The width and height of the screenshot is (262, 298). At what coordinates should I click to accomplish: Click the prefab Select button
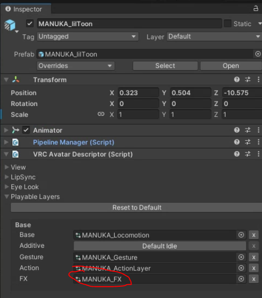point(165,66)
